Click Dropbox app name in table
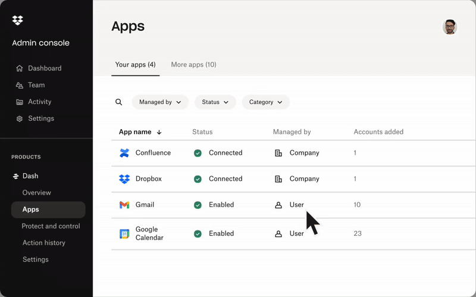The height and width of the screenshot is (297, 476). 148,179
